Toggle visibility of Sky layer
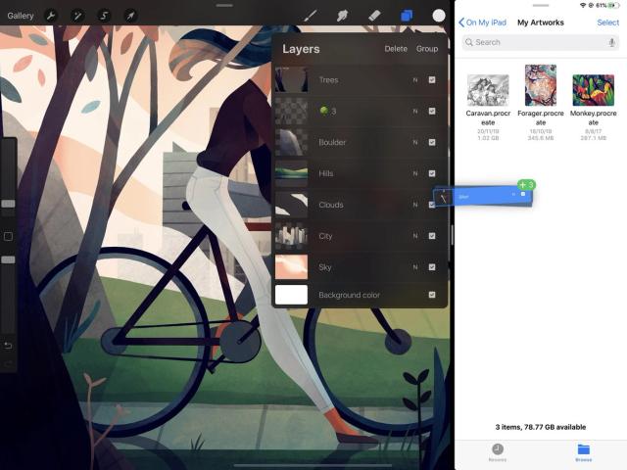 432,267
